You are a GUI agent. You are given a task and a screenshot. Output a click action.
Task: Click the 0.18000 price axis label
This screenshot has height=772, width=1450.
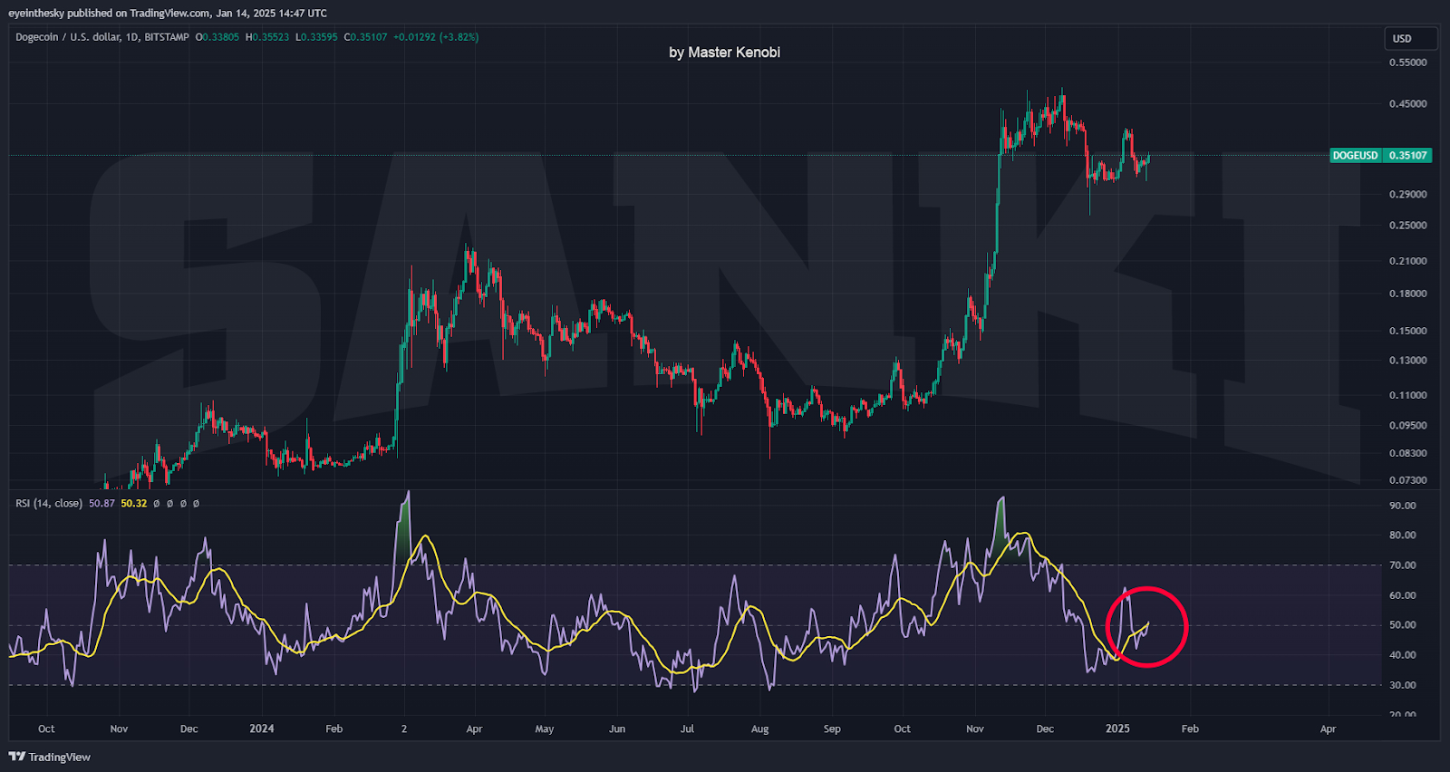coord(1407,294)
